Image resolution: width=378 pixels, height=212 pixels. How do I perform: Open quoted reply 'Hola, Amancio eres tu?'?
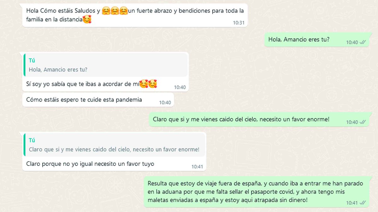click(106, 65)
